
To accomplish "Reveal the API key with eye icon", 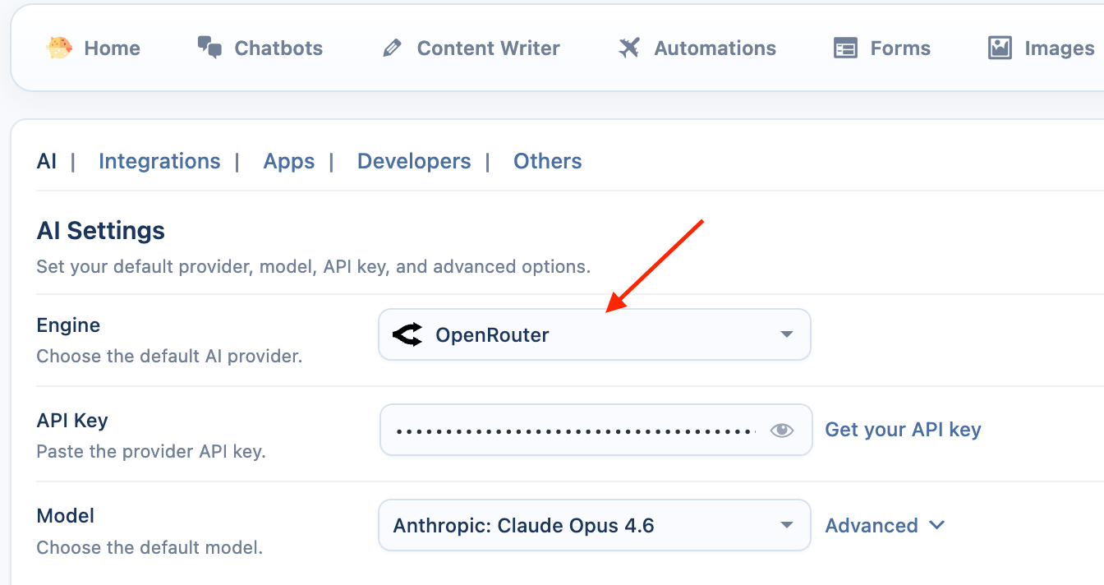I will pyautogui.click(x=781, y=430).
